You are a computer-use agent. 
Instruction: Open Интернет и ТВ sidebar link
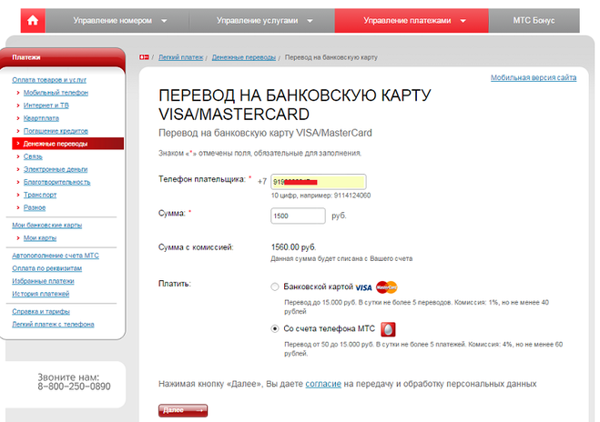click(46, 105)
